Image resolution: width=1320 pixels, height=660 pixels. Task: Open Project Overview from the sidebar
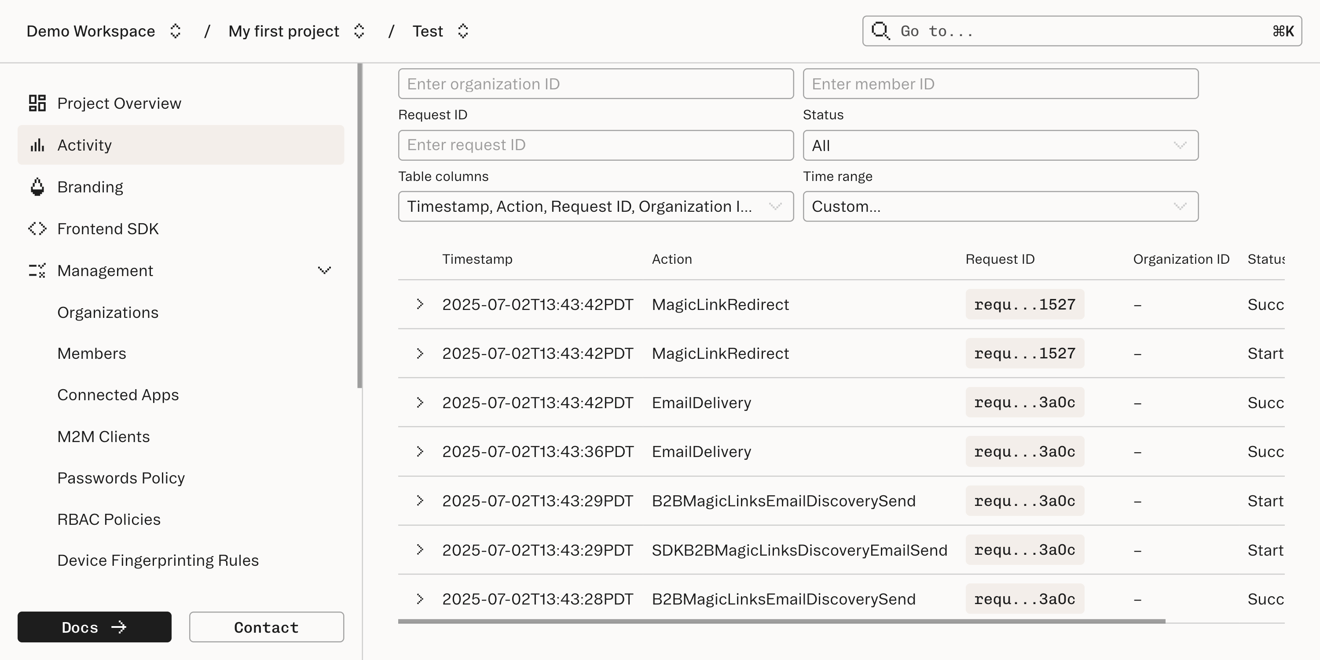[119, 103]
